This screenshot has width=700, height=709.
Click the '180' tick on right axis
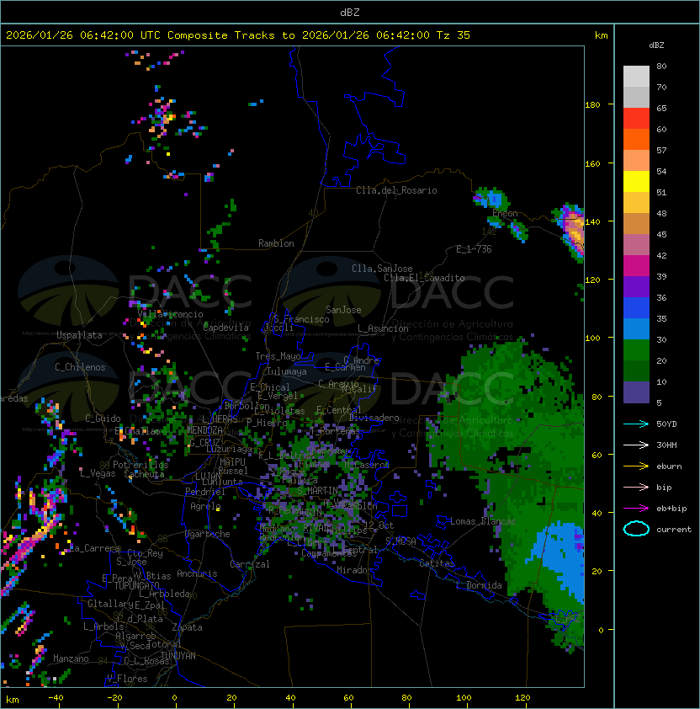(x=592, y=104)
